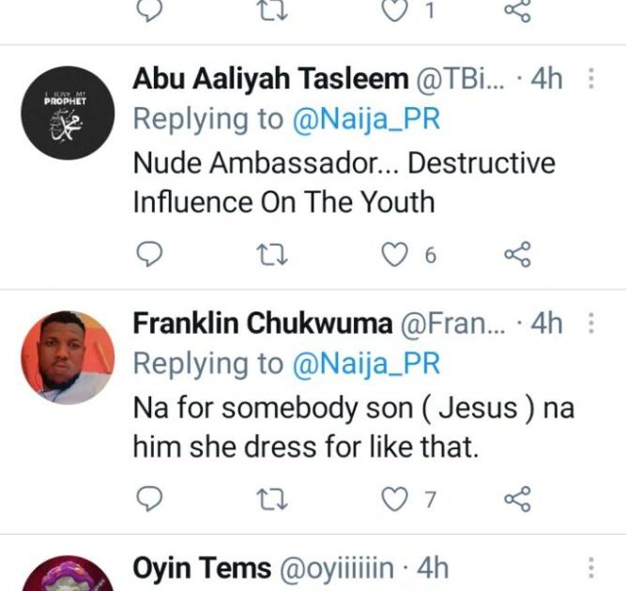Open more options for Abu Aaliyah Tasleem's tweet
The height and width of the screenshot is (591, 626).
[592, 78]
